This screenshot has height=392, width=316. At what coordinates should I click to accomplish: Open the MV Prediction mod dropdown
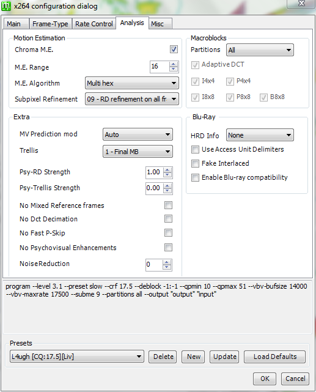coord(138,135)
